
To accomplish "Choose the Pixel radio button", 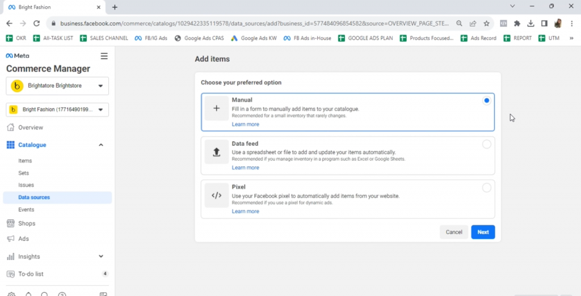I will point(486,188).
